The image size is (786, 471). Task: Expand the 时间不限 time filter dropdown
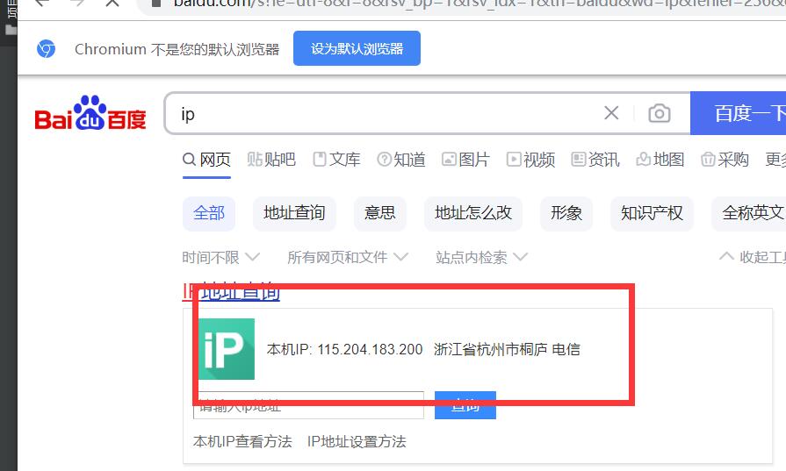(221, 257)
